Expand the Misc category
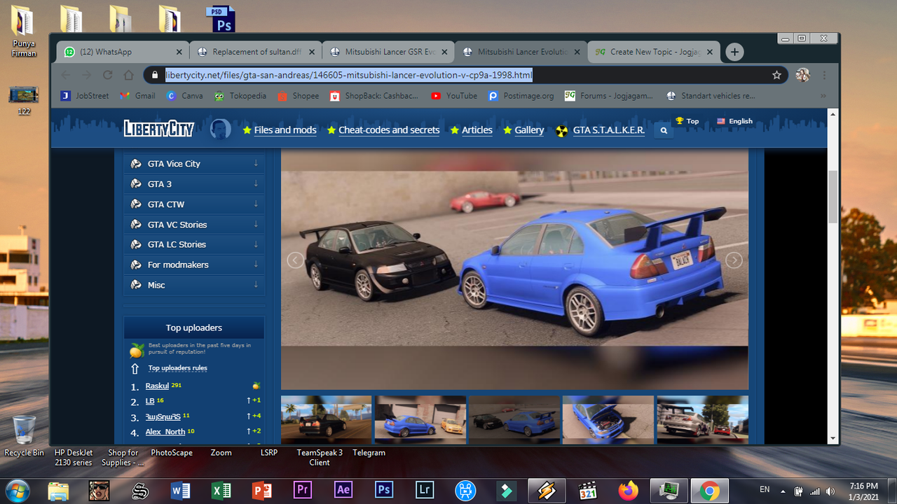The image size is (897, 504). 194,285
